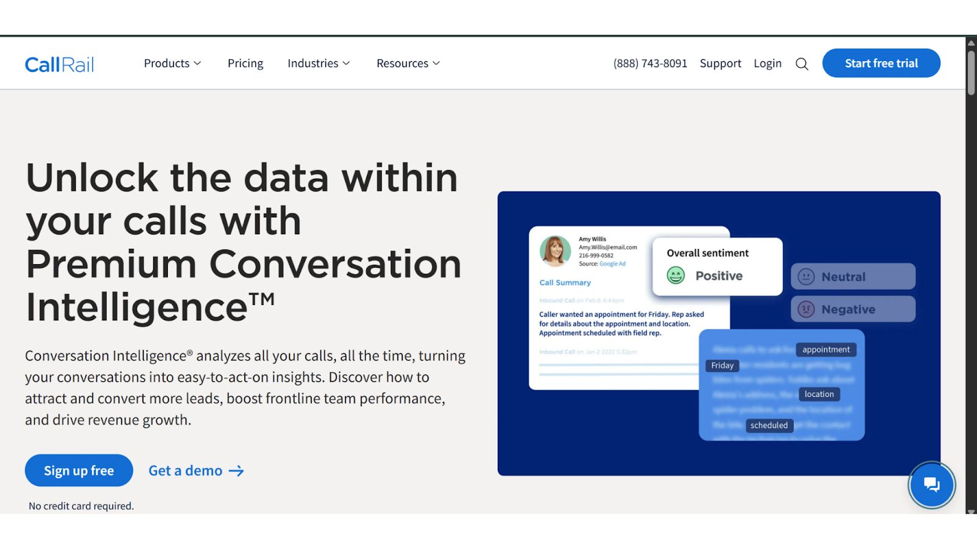Expand the Products dropdown menu
This screenshot has height=549, width=977.
(x=172, y=63)
